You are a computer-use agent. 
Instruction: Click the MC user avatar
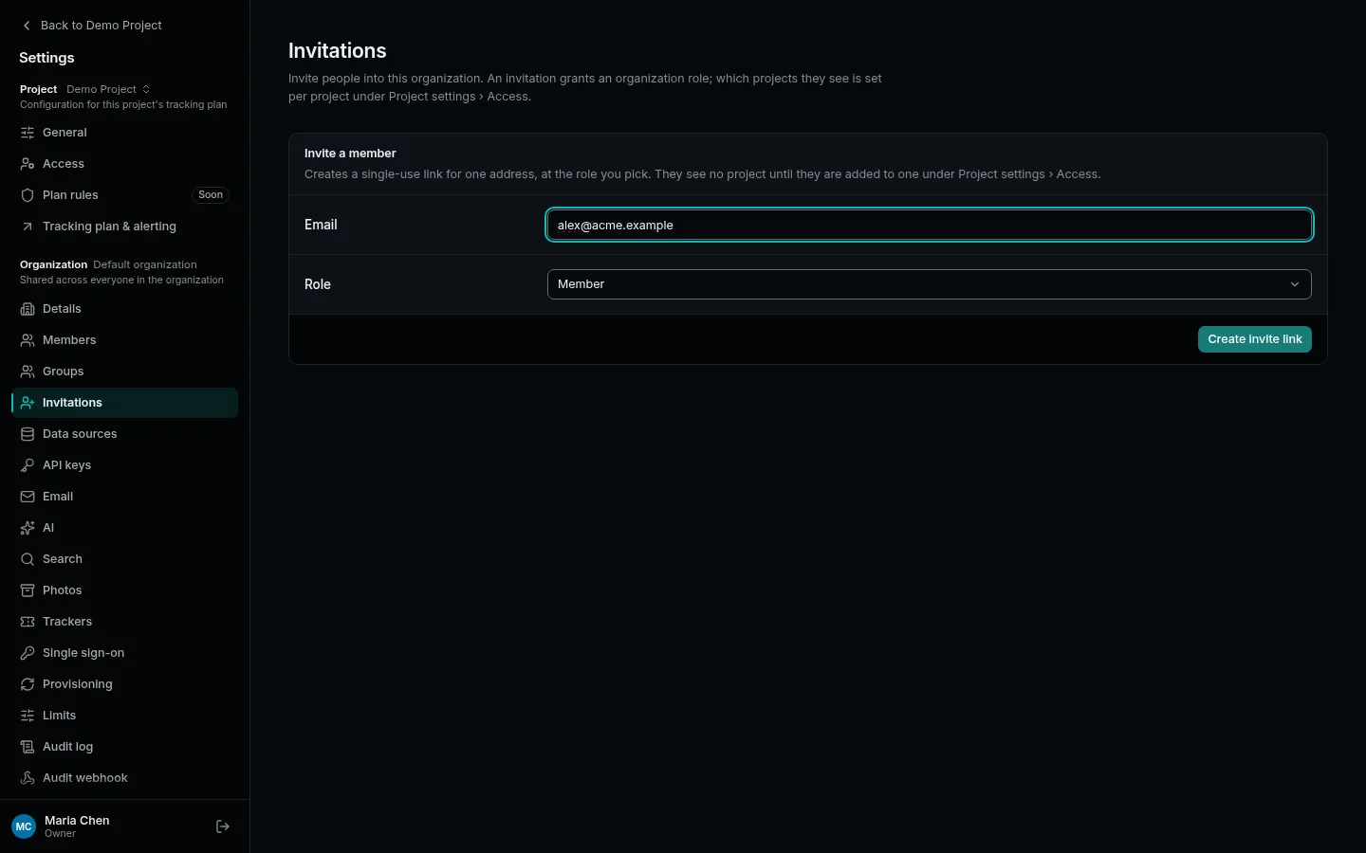point(24,826)
